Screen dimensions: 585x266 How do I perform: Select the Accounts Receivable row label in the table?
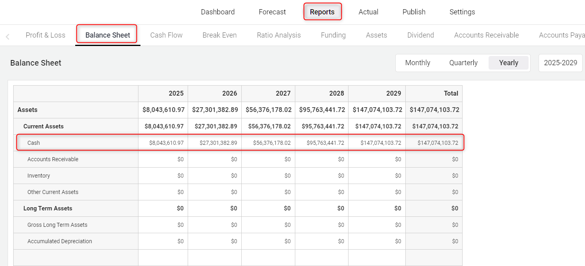pos(53,159)
